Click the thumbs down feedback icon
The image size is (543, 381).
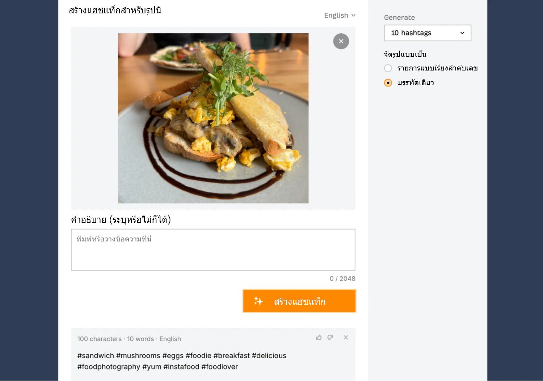pos(330,338)
